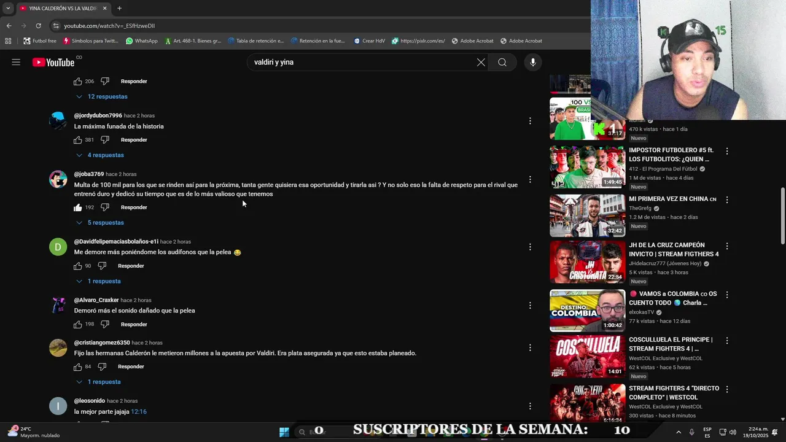Expand 1 respuesta under the audífonos comment
The width and height of the screenshot is (786, 442).
pyautogui.click(x=98, y=281)
